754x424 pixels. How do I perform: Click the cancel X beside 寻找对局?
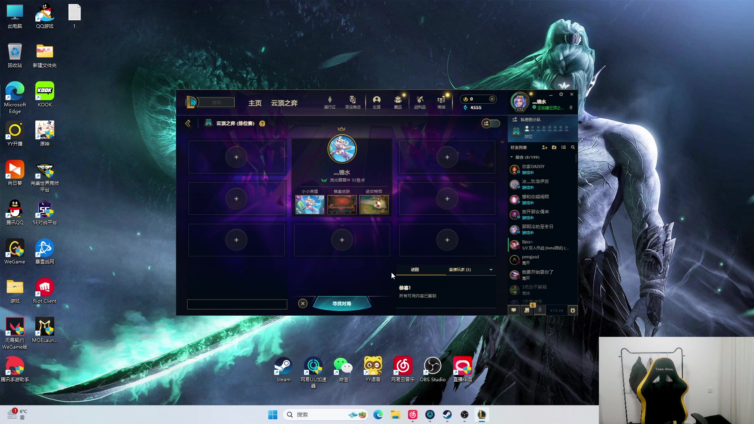(302, 303)
